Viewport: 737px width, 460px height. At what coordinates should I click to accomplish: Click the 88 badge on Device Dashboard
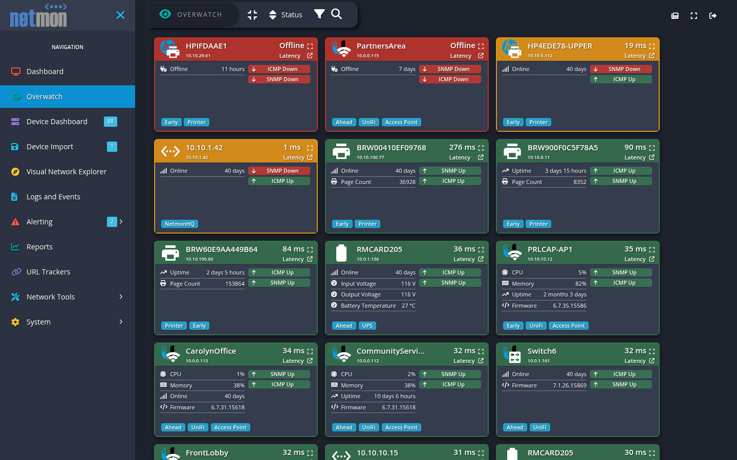111,122
